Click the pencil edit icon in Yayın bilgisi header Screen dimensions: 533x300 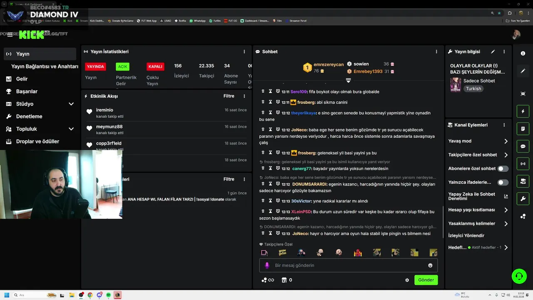(x=493, y=52)
